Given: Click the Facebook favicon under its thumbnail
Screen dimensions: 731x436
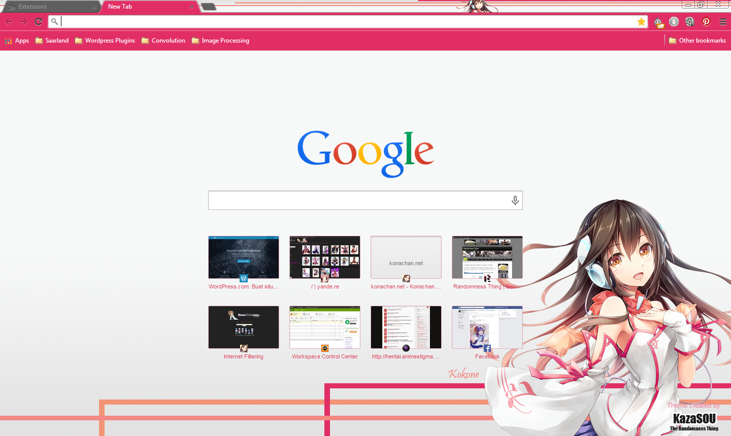Looking at the screenshot, I should pos(487,348).
